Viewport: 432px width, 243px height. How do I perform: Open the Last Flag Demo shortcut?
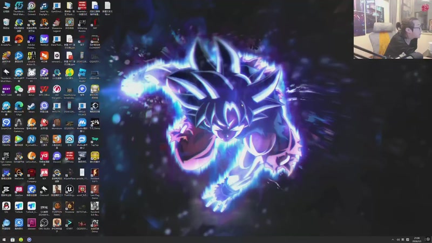[95, 192]
